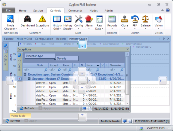Close the Exceptions floating panel
Viewport: 173px width, 131px height.
127,49
